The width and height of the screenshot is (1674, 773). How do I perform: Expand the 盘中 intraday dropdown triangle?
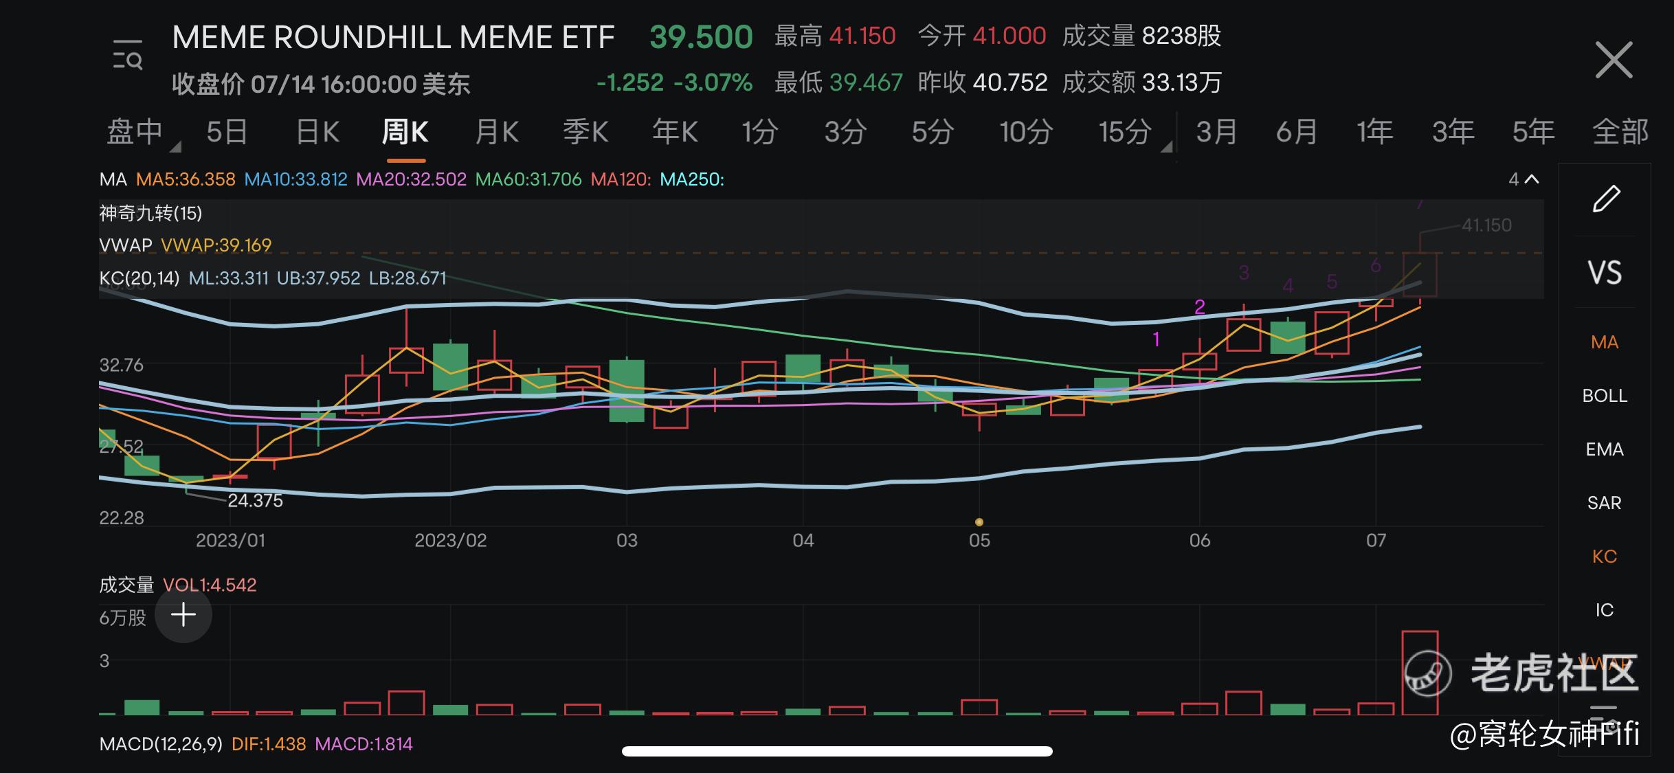pos(175,146)
